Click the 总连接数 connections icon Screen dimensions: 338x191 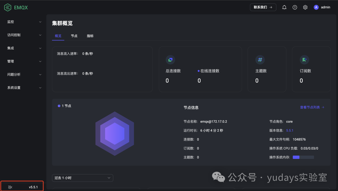pyautogui.click(x=170, y=60)
